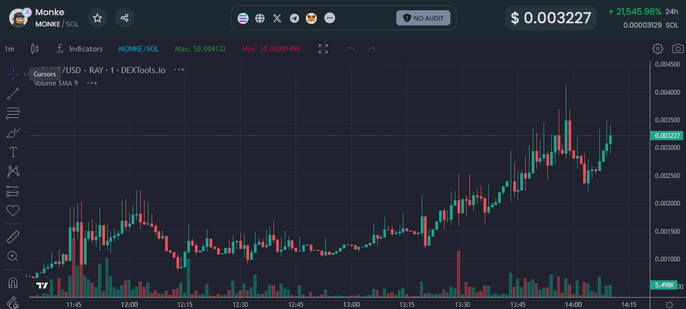Open the share icon next to the star

tap(125, 18)
